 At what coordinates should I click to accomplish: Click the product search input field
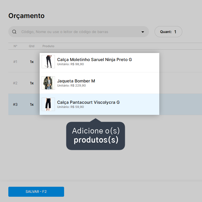click(79, 32)
